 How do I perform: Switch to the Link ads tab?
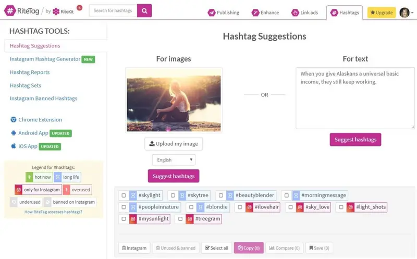(305, 13)
